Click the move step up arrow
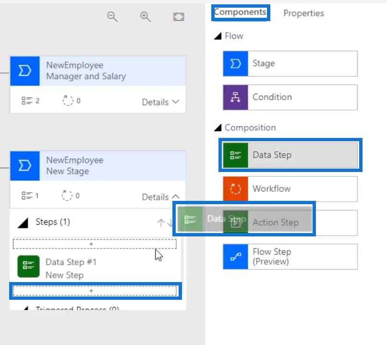 click(x=161, y=223)
